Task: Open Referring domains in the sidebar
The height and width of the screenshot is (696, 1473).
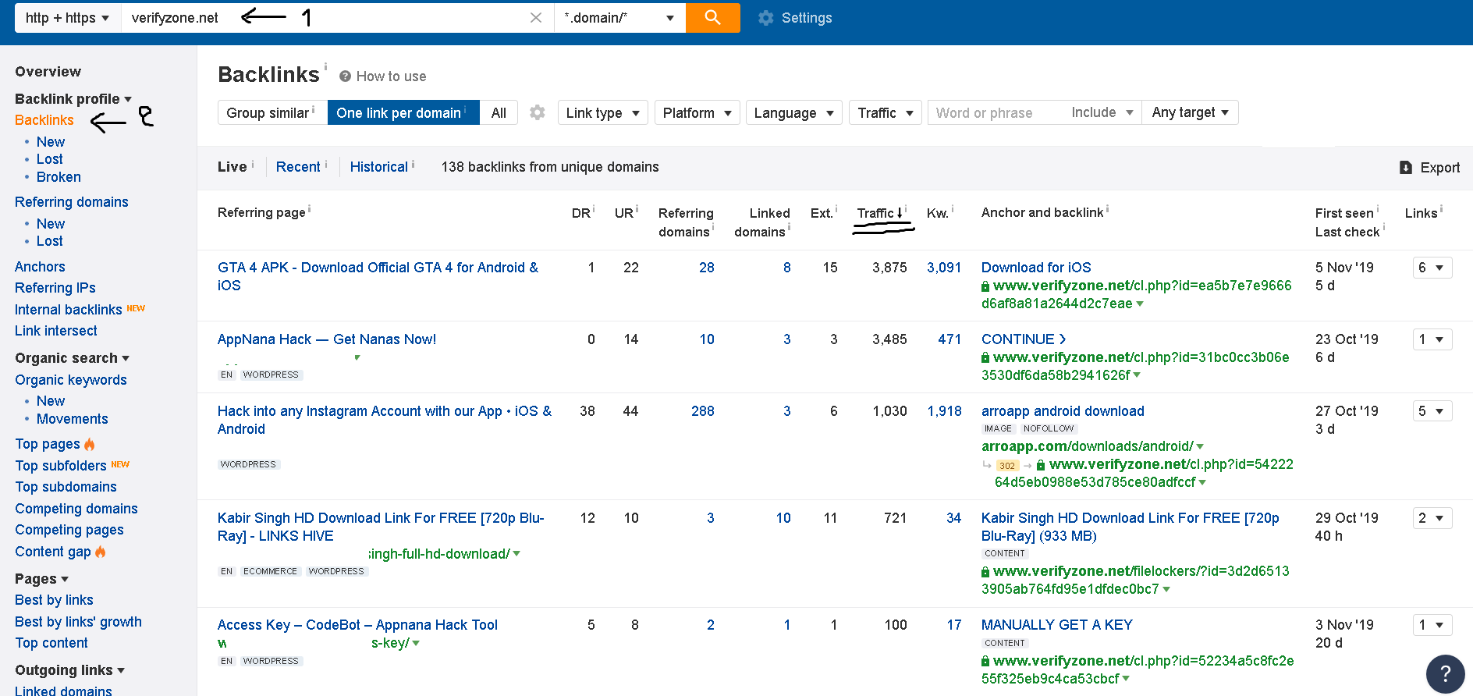Action: [72, 202]
